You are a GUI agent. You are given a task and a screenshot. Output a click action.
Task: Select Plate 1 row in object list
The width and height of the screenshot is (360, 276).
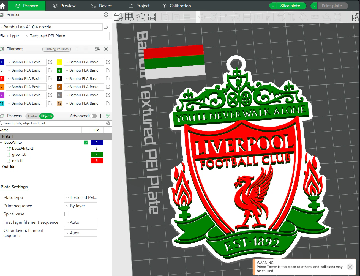pyautogui.click(x=56, y=136)
